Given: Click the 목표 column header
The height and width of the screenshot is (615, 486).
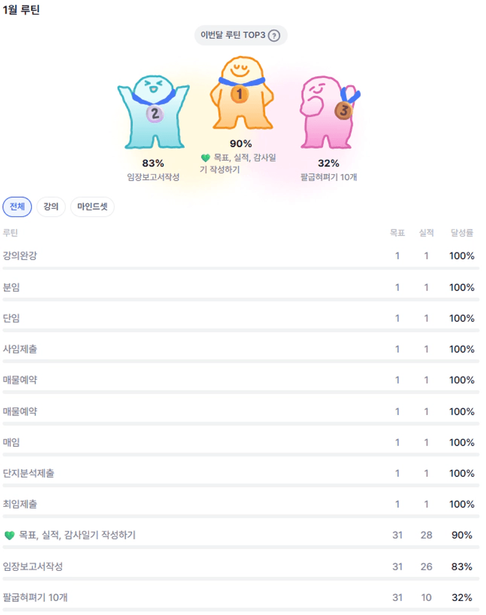Looking at the screenshot, I should point(397,233).
